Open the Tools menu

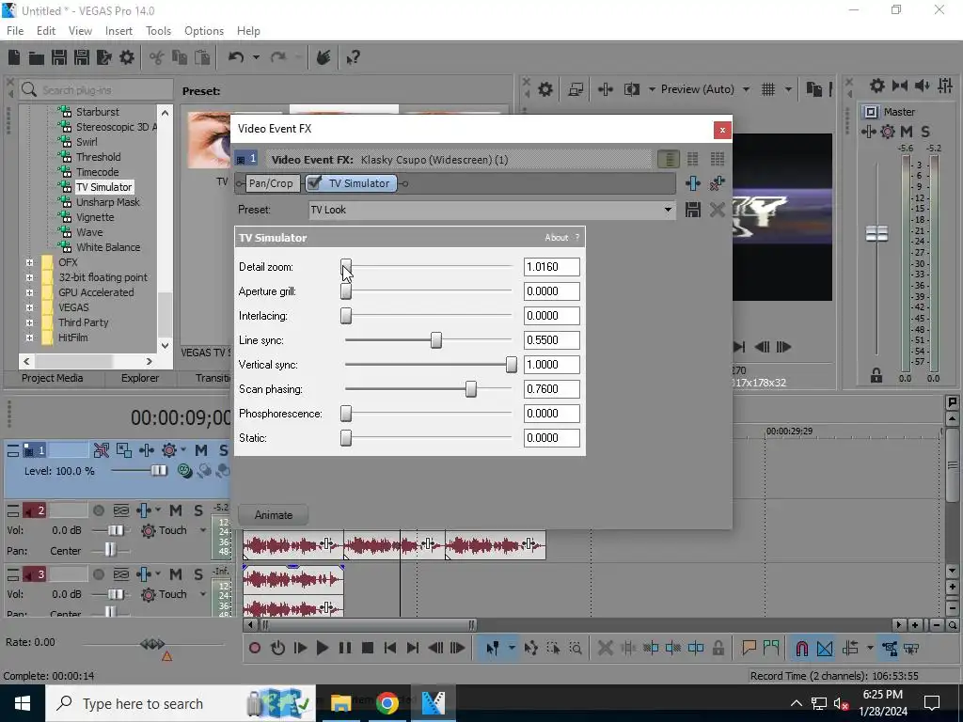click(158, 31)
